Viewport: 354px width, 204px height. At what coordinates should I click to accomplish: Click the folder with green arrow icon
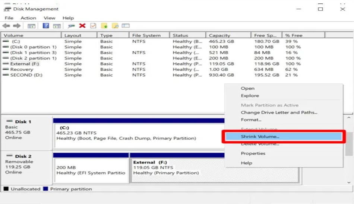[104, 26]
